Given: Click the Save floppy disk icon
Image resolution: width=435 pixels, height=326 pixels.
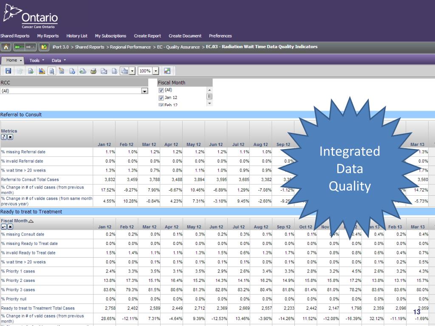Looking at the screenshot, I should pyautogui.click(x=8, y=71).
